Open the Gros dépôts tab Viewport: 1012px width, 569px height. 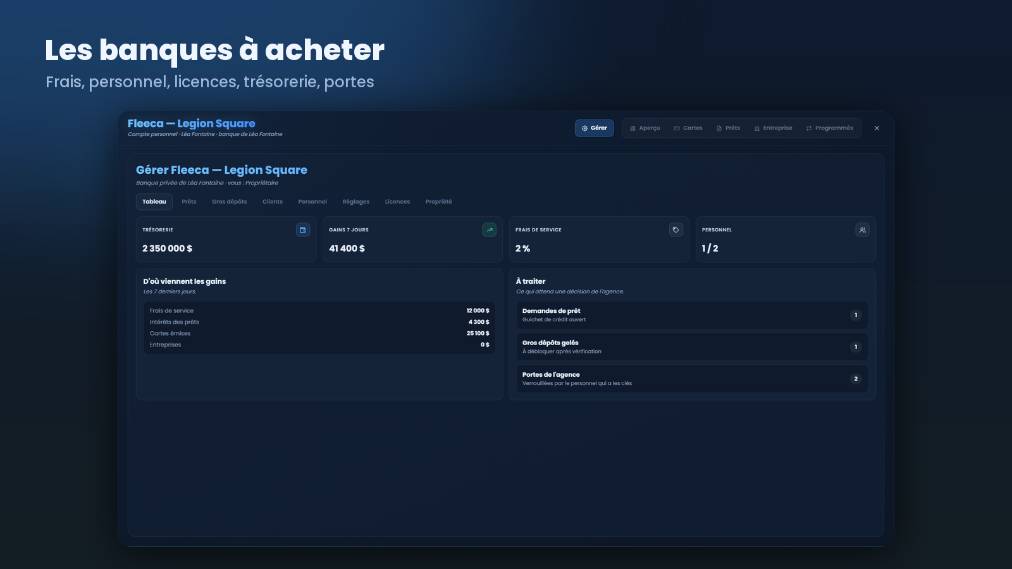(x=230, y=202)
